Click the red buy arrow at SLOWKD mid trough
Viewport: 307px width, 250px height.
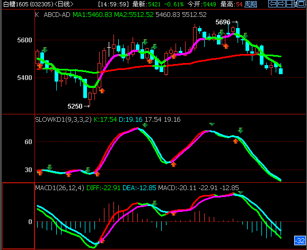coord(173,164)
